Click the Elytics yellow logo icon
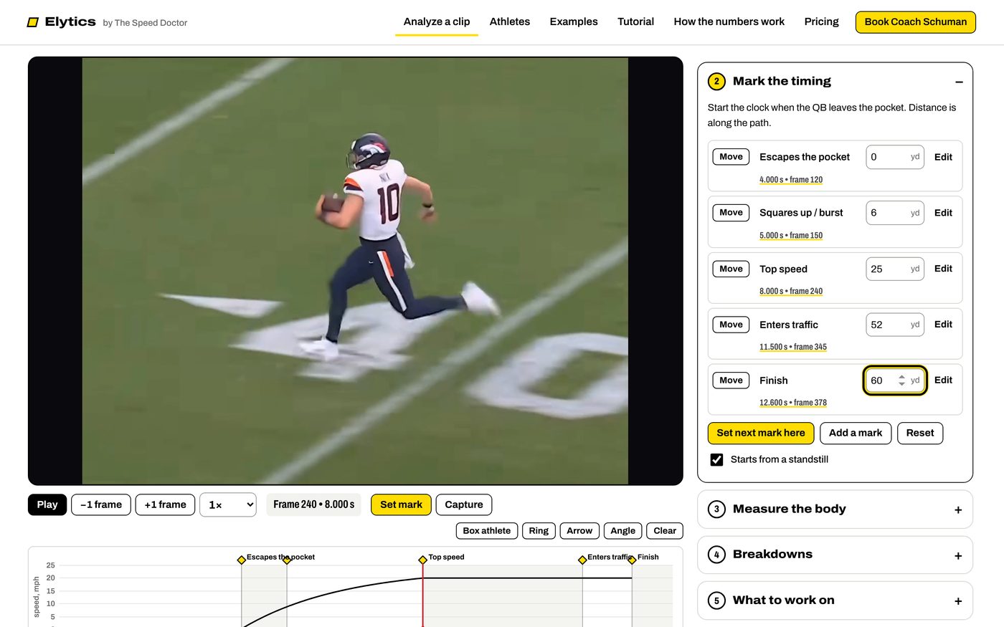This screenshot has width=1004, height=627. coord(33,22)
